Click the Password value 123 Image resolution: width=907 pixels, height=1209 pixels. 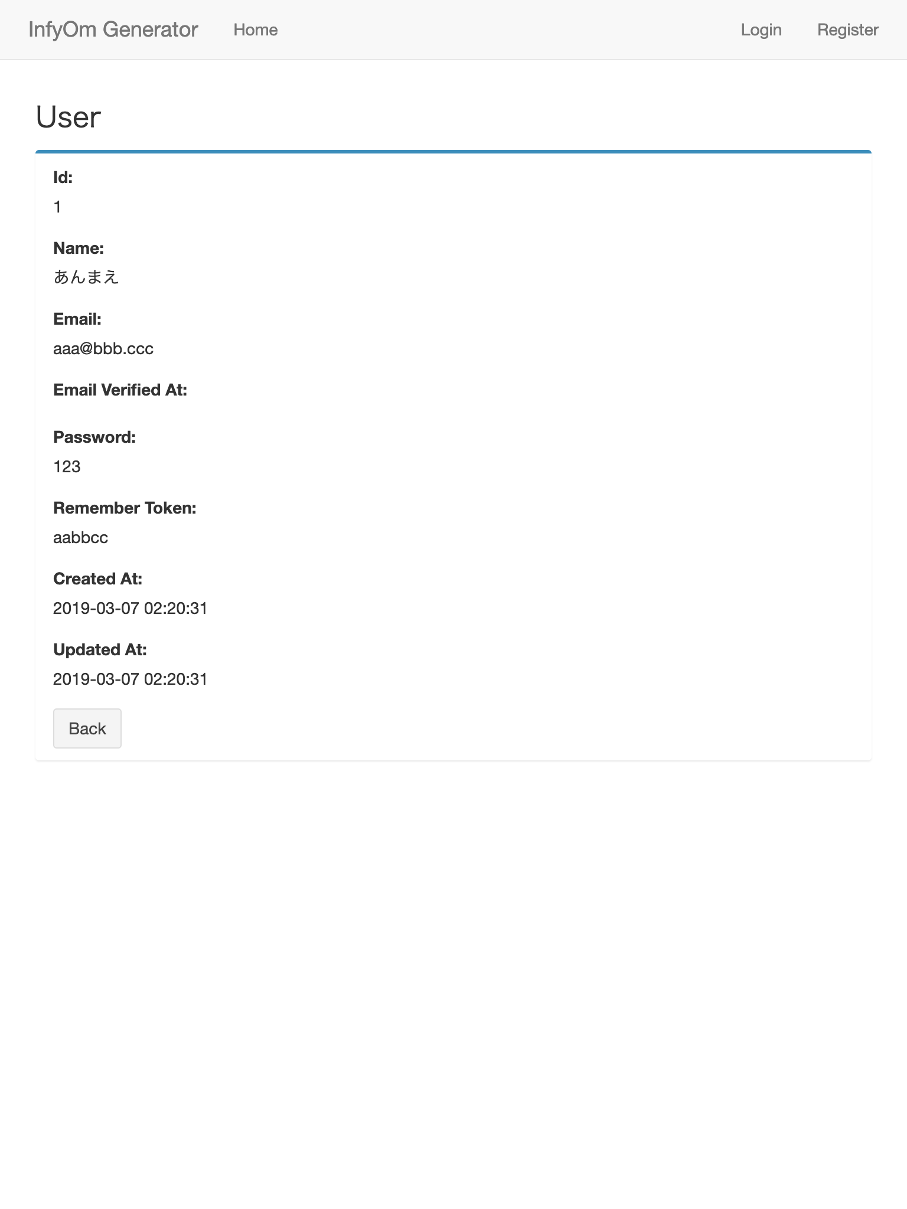pos(67,467)
